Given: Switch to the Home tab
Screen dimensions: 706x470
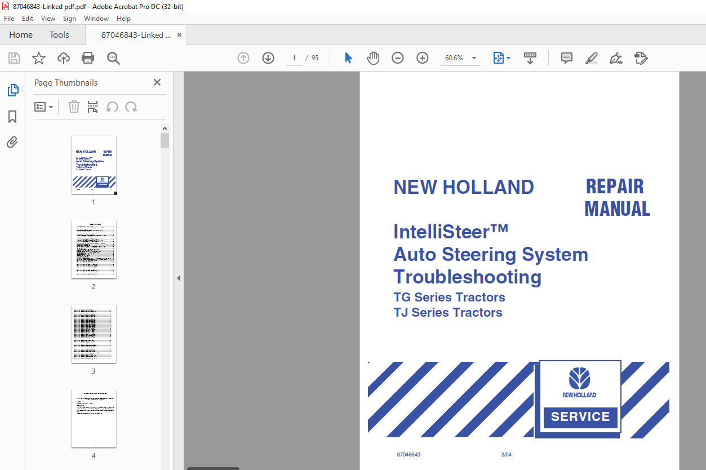Looking at the screenshot, I should click(x=21, y=35).
